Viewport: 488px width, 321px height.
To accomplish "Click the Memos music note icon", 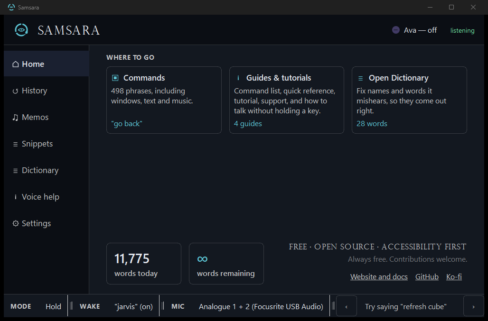I will point(15,118).
